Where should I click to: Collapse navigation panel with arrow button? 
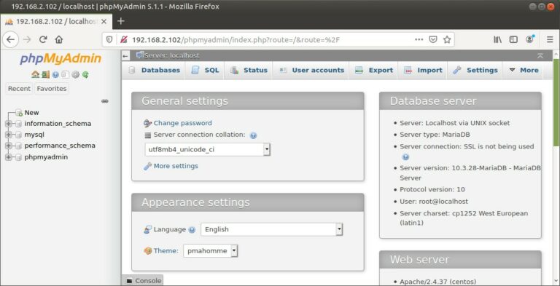point(125,55)
